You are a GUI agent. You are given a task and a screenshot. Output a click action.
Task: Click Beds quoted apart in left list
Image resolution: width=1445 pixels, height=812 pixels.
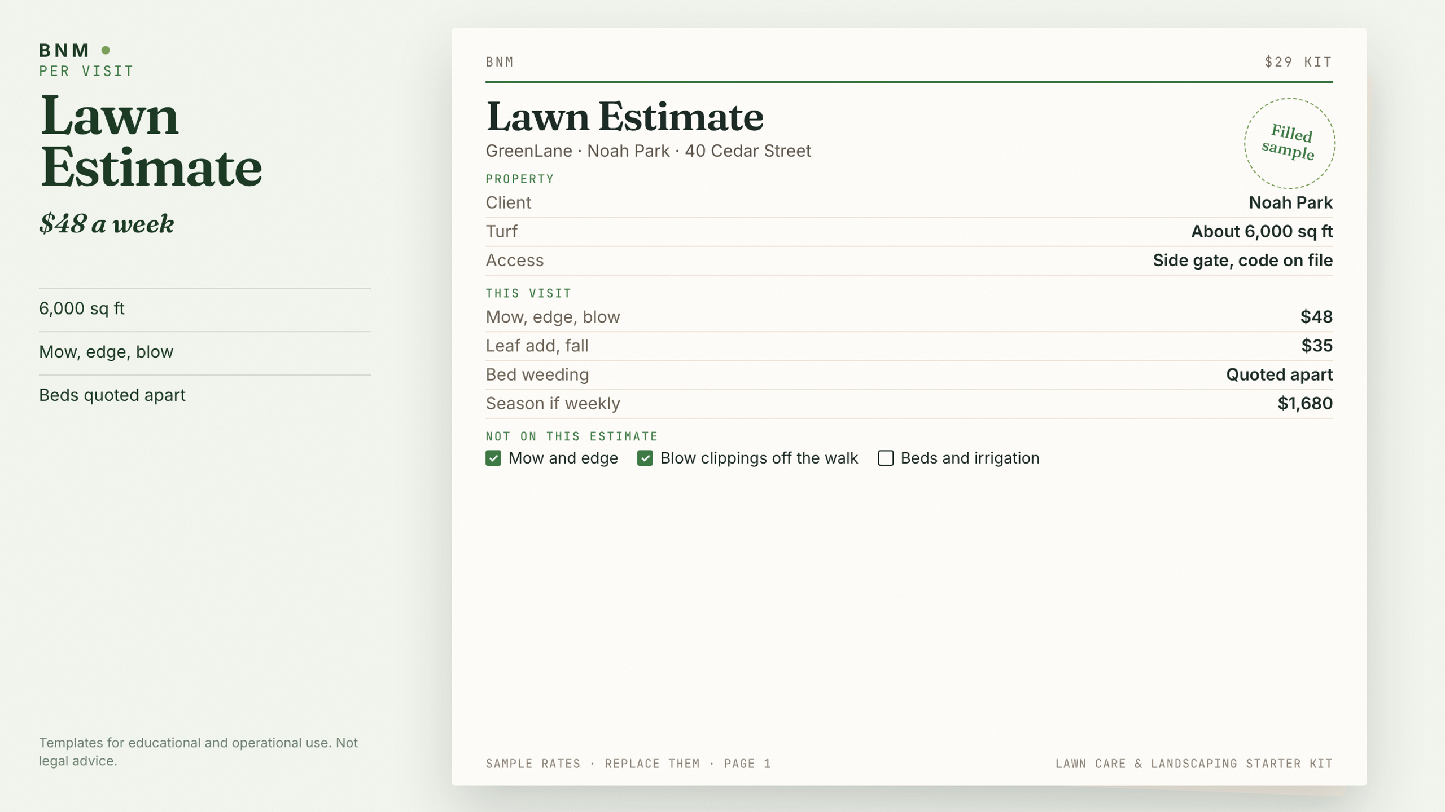click(112, 395)
